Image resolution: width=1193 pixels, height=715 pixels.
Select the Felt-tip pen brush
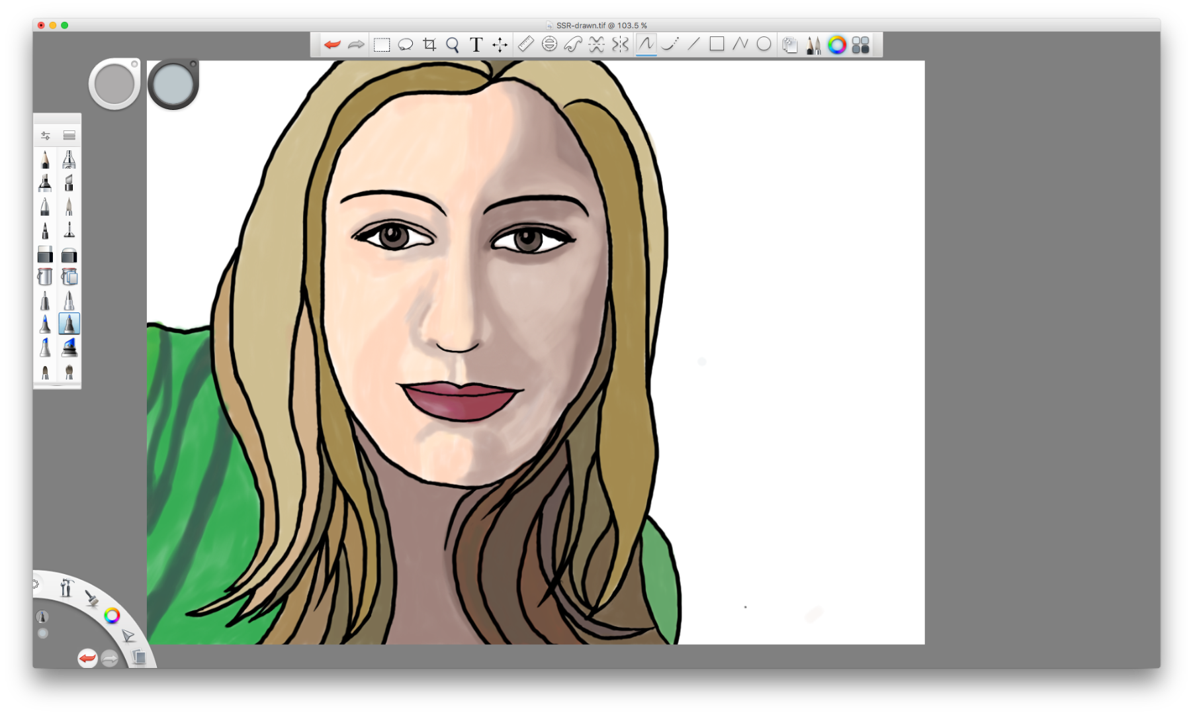tap(45, 230)
